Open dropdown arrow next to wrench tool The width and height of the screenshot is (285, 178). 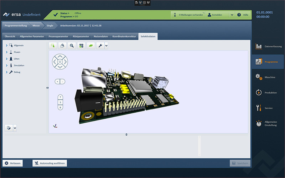106,46
